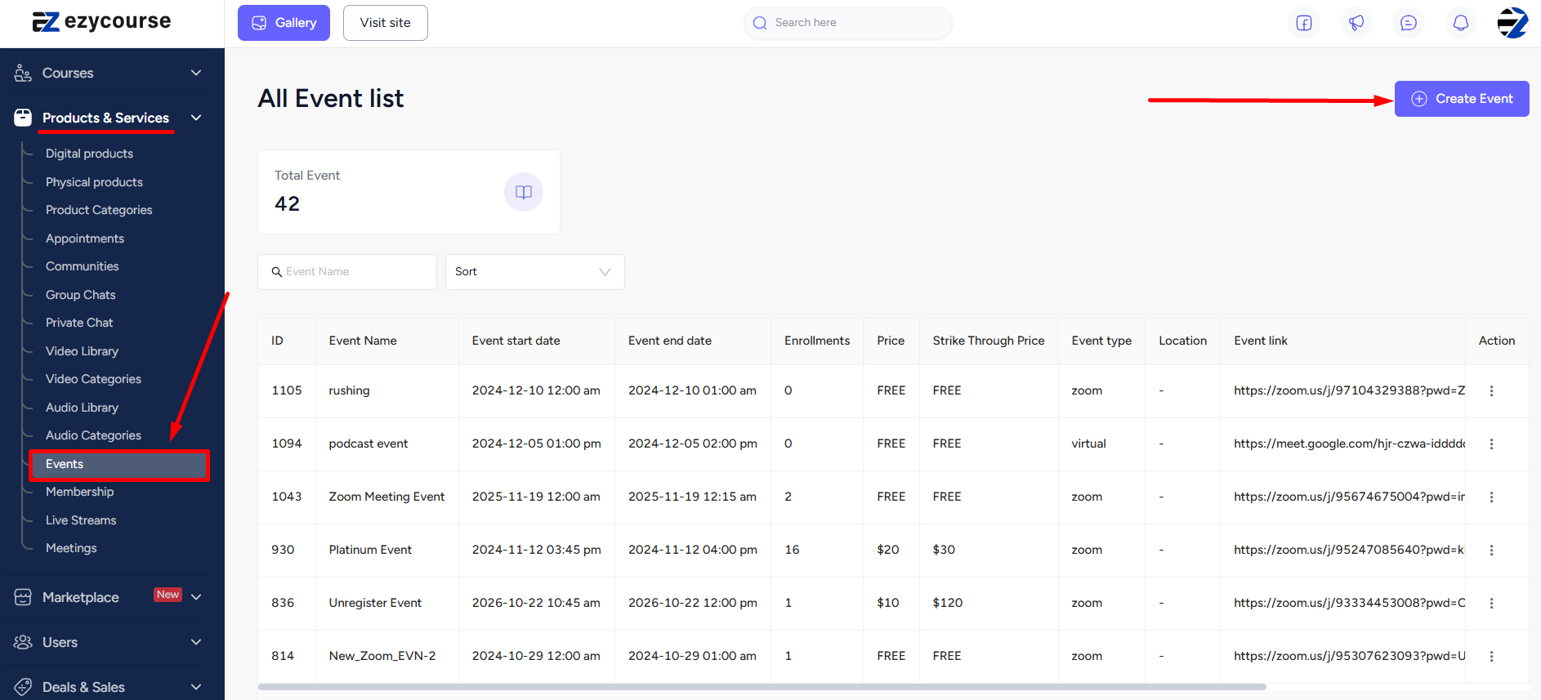Open the chat messages icon in the header
The width and height of the screenshot is (1541, 700).
(1409, 23)
